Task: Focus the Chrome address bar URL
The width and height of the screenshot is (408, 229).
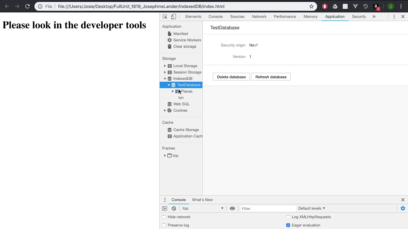Action: [x=141, y=6]
